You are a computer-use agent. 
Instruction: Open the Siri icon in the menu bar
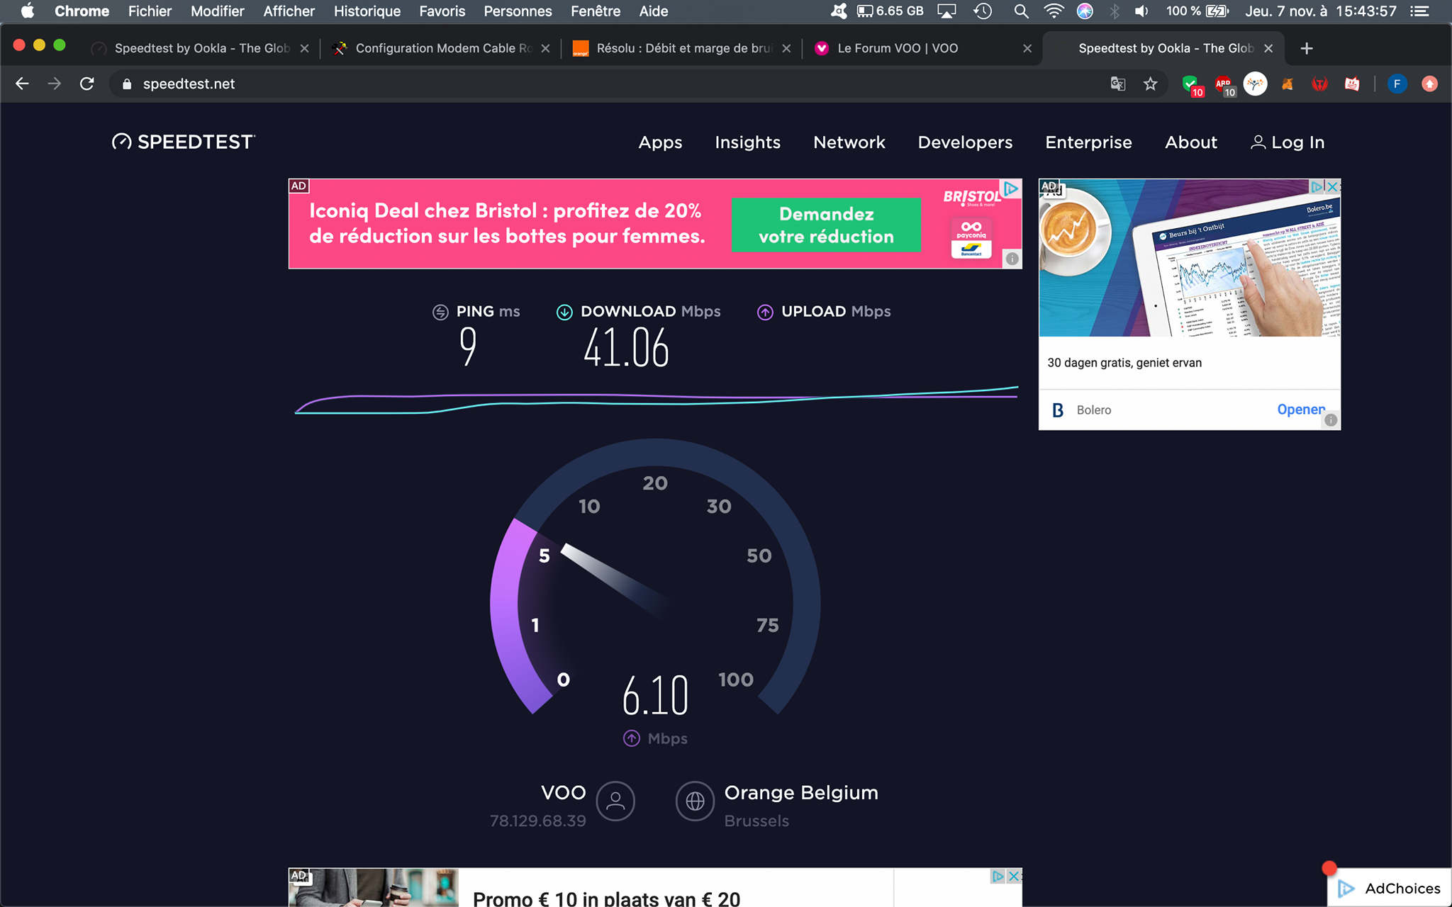[x=1085, y=11]
